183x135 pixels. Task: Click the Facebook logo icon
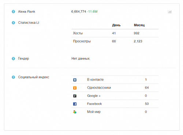(75, 104)
